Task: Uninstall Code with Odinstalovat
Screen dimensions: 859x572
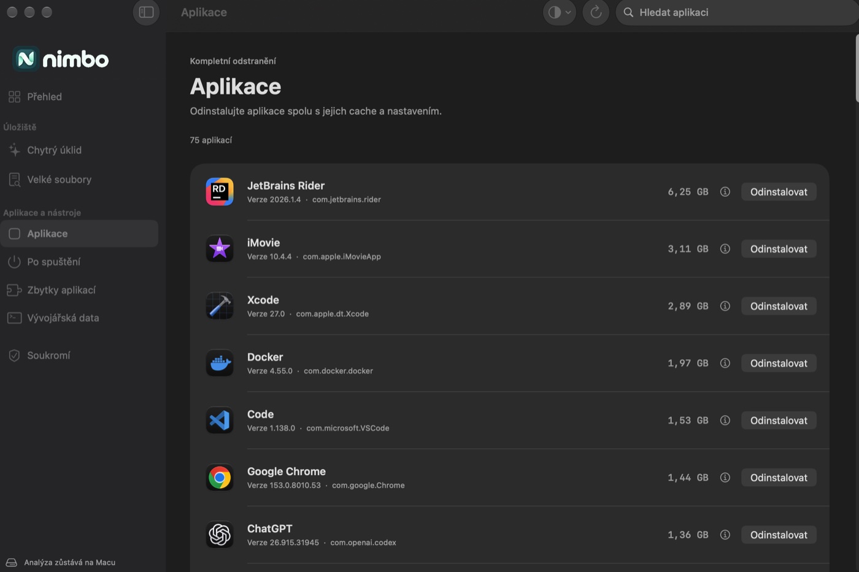Action: (x=779, y=421)
